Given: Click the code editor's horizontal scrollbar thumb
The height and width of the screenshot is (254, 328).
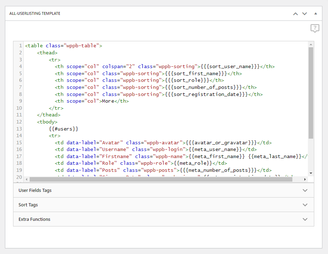Looking at the screenshot, I should (161, 179).
